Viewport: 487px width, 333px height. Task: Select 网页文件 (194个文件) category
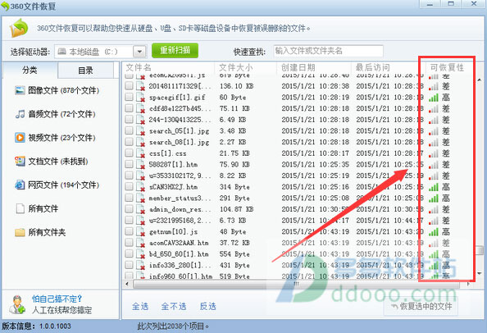tap(57, 185)
